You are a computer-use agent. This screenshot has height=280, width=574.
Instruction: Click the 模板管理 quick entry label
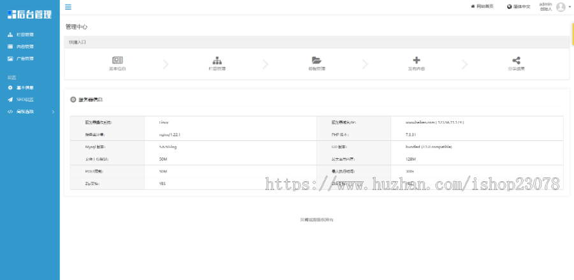[x=316, y=69]
